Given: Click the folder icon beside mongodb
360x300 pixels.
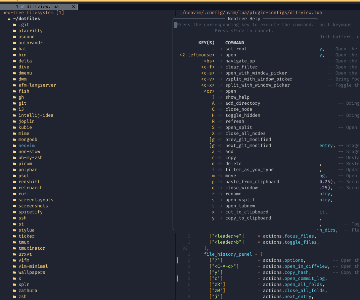Looking at the screenshot, I should (x=14, y=140).
